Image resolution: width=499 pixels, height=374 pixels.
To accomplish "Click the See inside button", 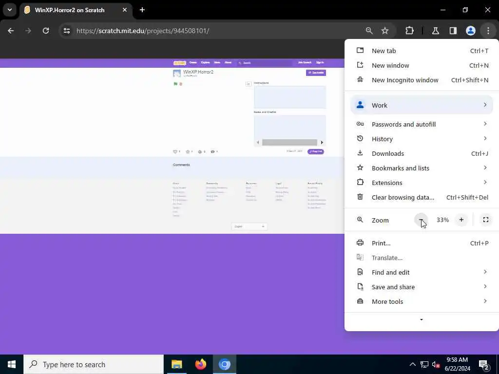I will [316, 73].
